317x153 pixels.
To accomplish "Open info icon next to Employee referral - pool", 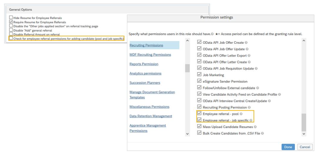I will click(x=241, y=114).
